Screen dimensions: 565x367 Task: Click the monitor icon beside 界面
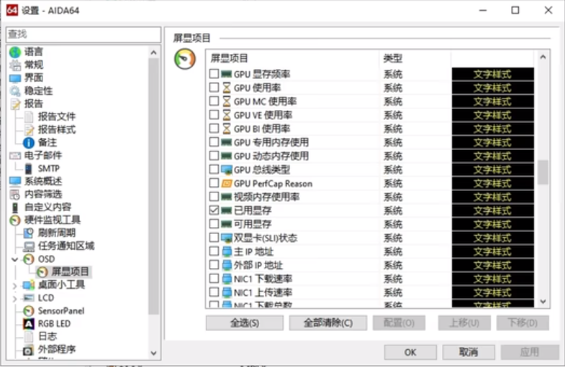(x=15, y=78)
